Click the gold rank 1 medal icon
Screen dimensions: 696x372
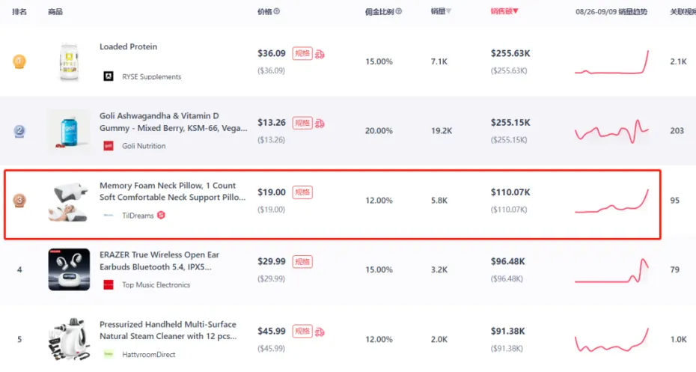pos(19,61)
